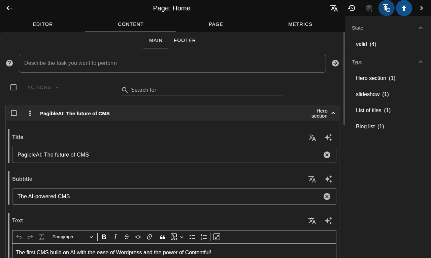Filter by Blog list type

(x=370, y=126)
